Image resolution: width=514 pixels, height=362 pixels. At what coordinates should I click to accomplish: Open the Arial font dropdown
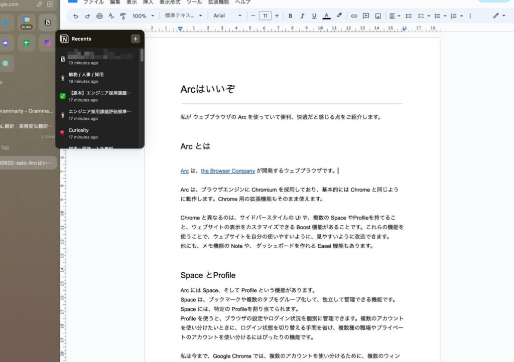pos(227,16)
